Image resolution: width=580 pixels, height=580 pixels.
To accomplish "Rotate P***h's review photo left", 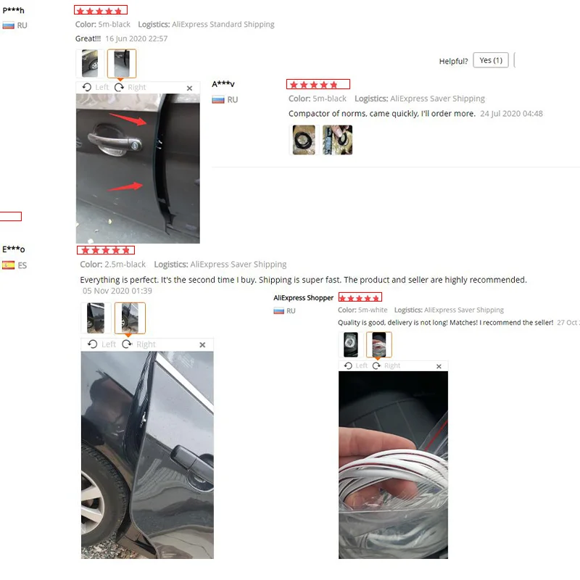I will (96, 87).
